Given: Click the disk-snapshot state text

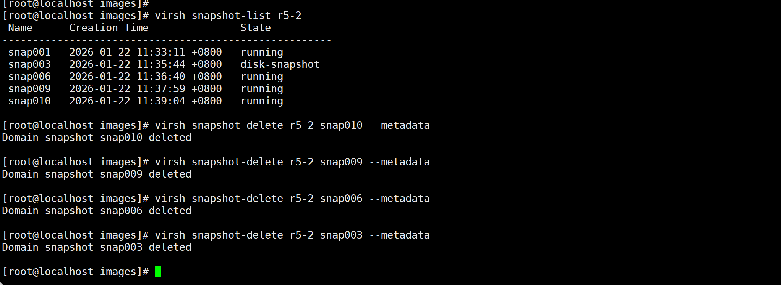Looking at the screenshot, I should click(280, 64).
